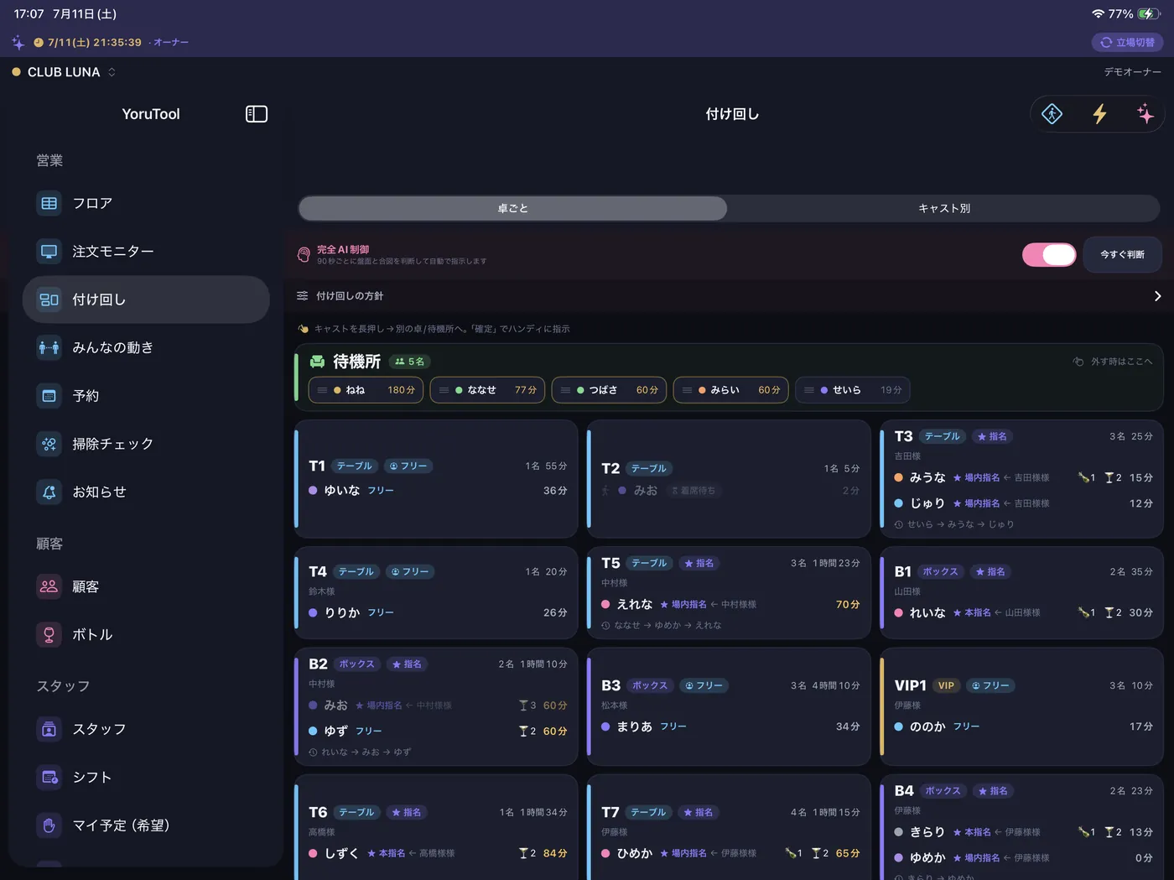
Task: Open the Bottle (ボトル) icon
Action: [49, 634]
